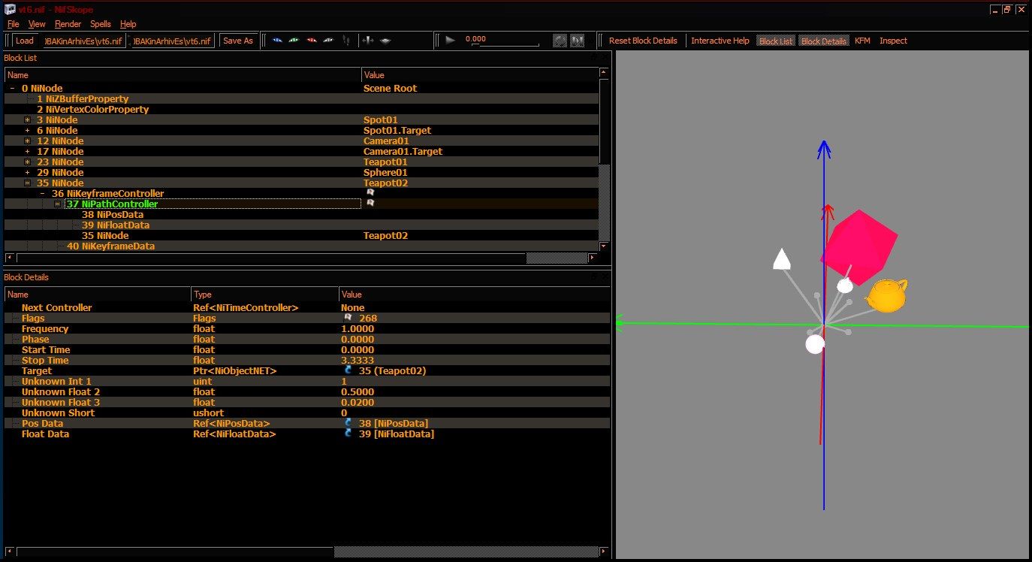
Task: Click the Frequency value 1.0000
Action: point(358,328)
